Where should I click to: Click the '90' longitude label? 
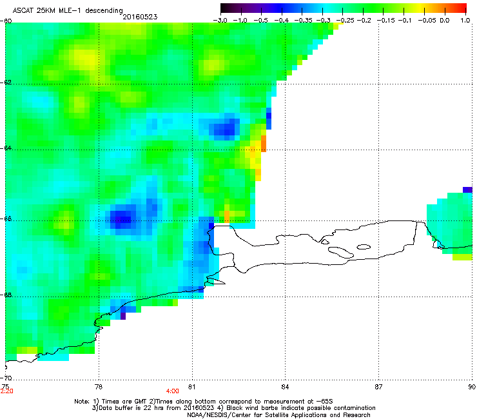pyautogui.click(x=472, y=387)
